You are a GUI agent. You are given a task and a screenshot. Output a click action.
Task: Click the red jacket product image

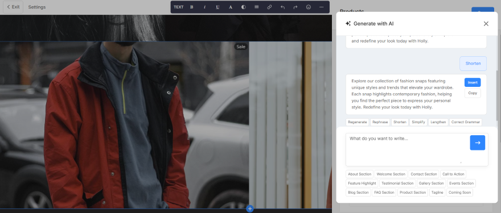pos(124,125)
